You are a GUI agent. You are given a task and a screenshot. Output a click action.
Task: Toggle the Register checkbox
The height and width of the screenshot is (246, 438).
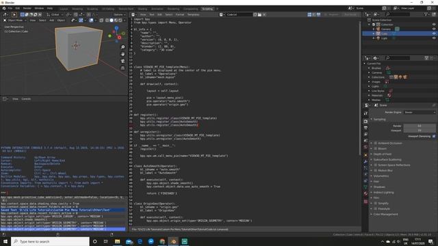pos(326,14)
